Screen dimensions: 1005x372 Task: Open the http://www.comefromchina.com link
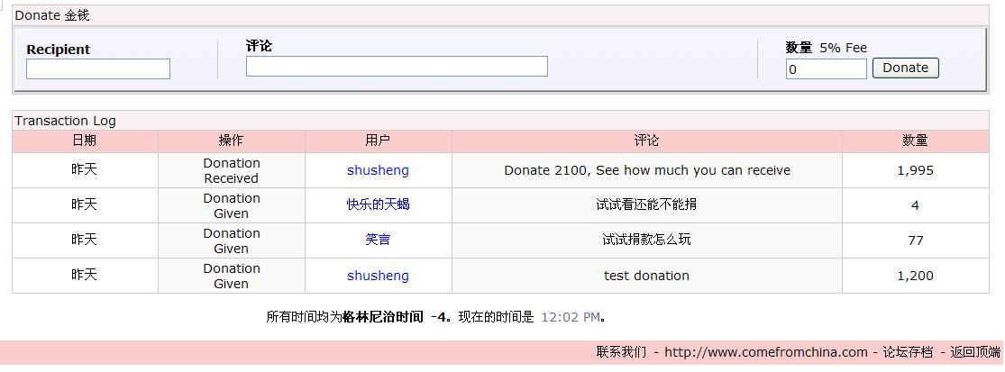point(766,352)
